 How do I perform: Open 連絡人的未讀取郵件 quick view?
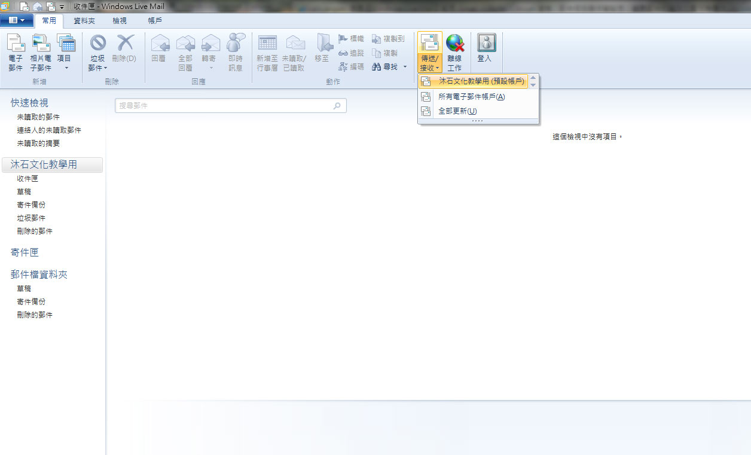point(49,130)
